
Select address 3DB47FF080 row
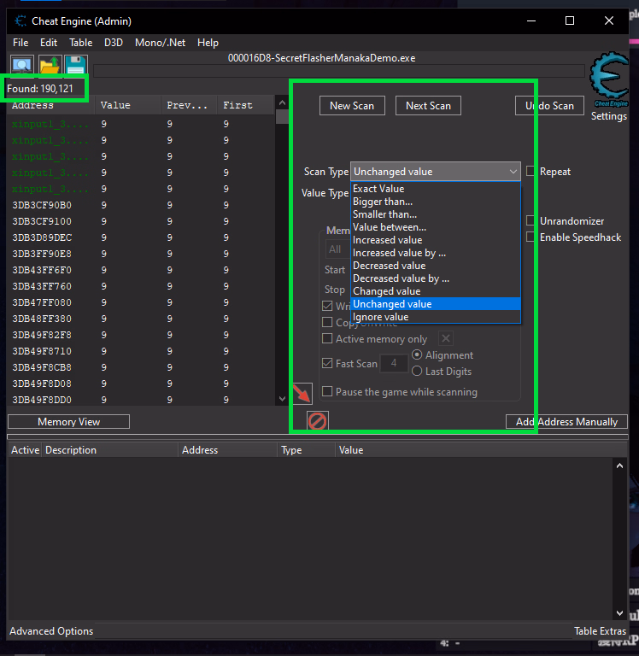click(x=141, y=302)
